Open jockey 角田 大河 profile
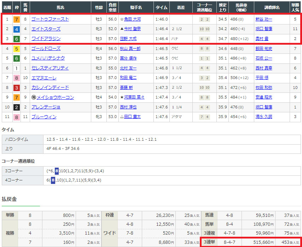The image size is (302, 247). pos(132,19)
